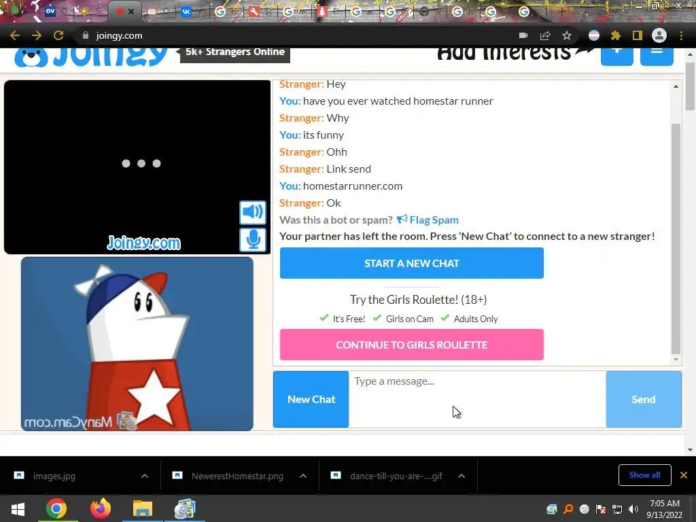Click the browser forward arrow
Screen dimensions: 696x522
[37, 35]
